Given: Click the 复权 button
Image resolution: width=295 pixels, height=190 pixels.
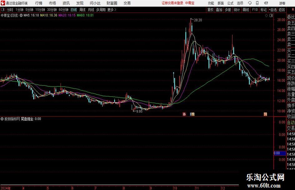Looking at the screenshot, I should [x=210, y=10].
